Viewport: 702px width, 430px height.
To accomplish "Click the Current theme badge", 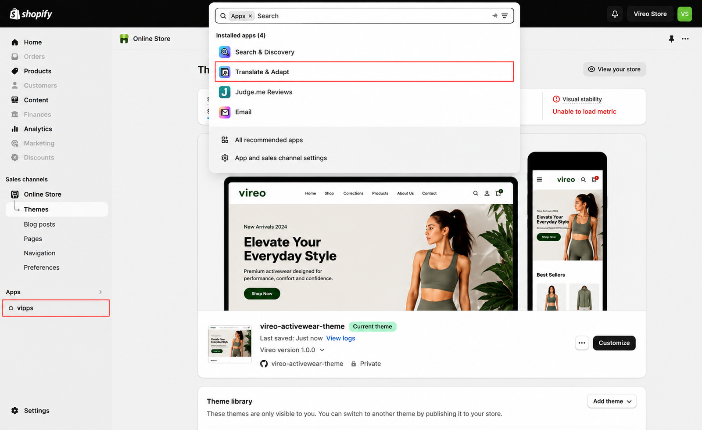I will point(372,326).
